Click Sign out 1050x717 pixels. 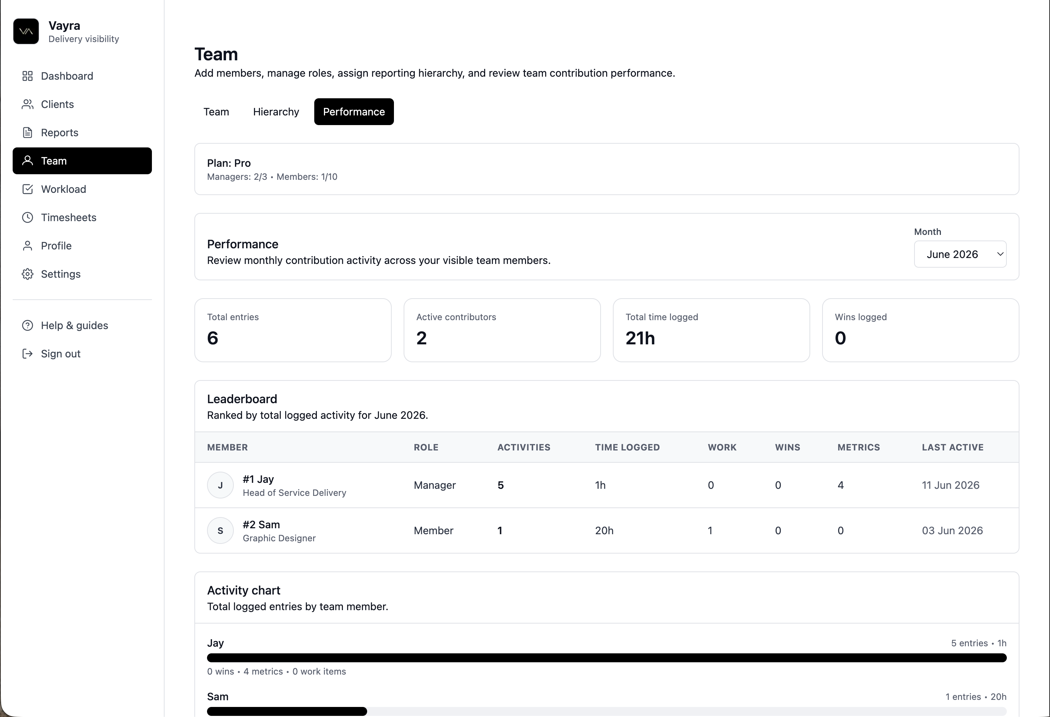(x=82, y=354)
